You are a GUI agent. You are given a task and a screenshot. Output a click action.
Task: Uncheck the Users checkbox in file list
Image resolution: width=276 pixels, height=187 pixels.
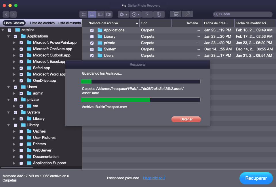92,56
